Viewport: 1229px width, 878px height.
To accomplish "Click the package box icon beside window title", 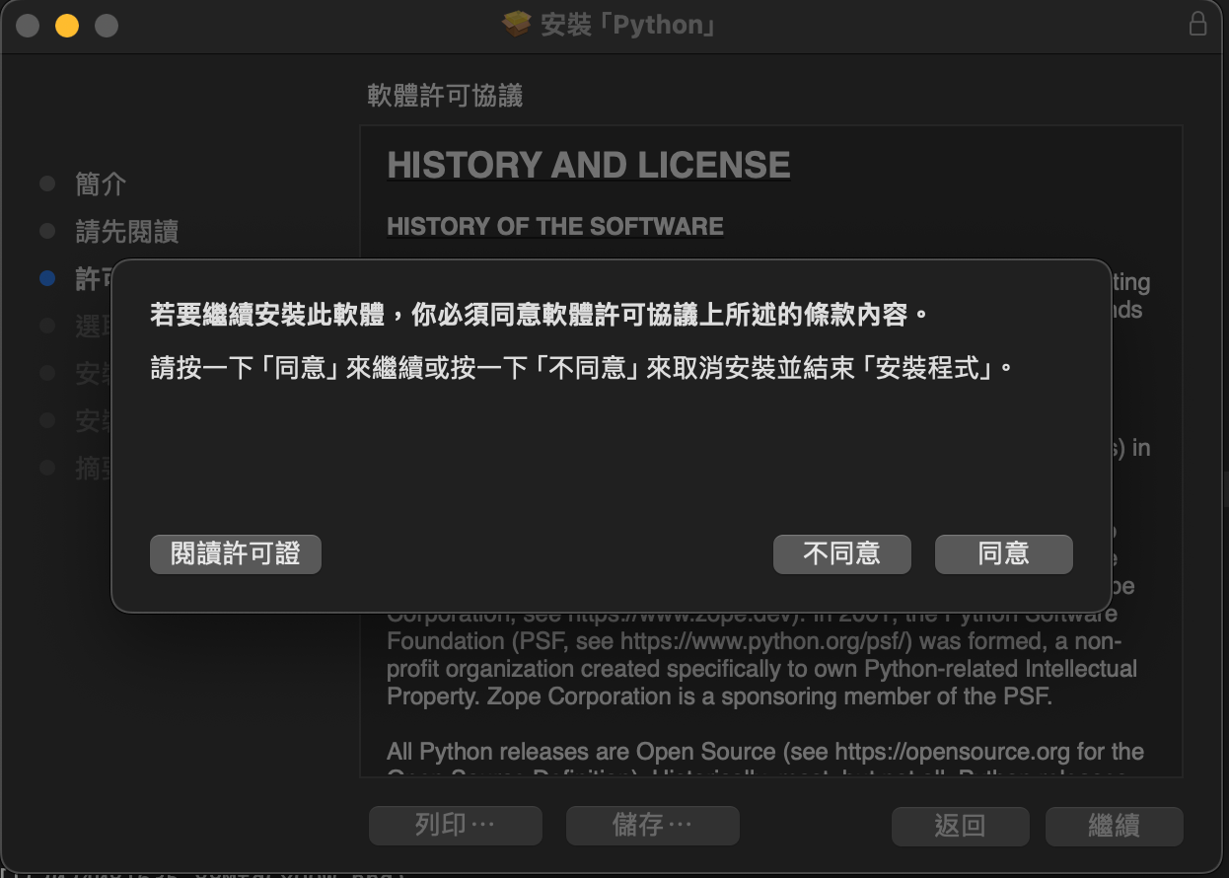I will point(517,25).
